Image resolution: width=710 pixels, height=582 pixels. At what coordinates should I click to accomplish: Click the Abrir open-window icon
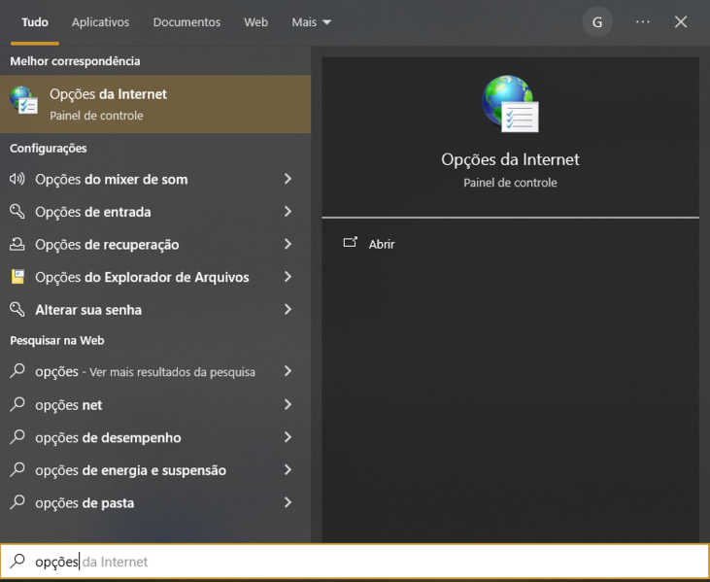click(x=350, y=243)
